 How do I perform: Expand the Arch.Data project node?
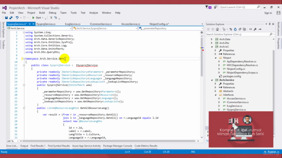point(211,39)
